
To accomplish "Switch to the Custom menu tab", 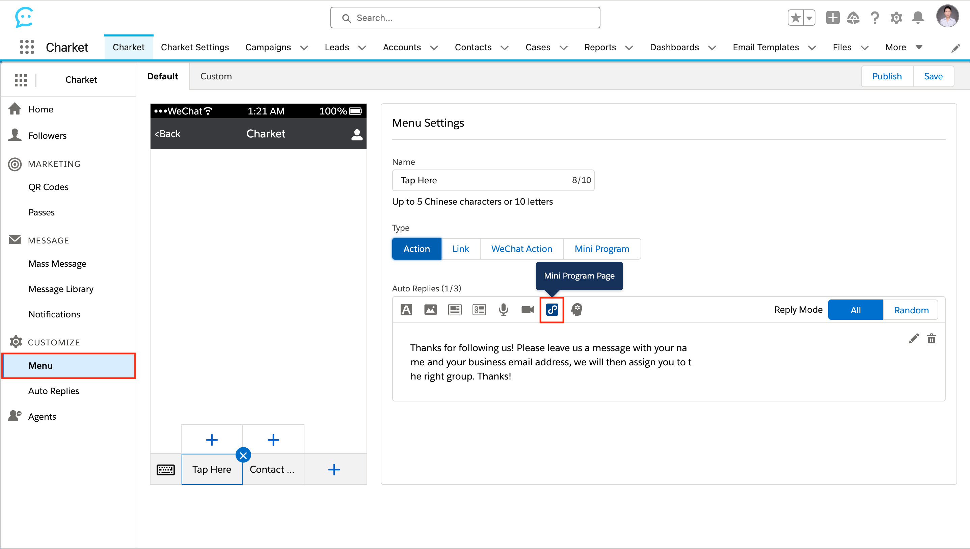I will (x=216, y=77).
